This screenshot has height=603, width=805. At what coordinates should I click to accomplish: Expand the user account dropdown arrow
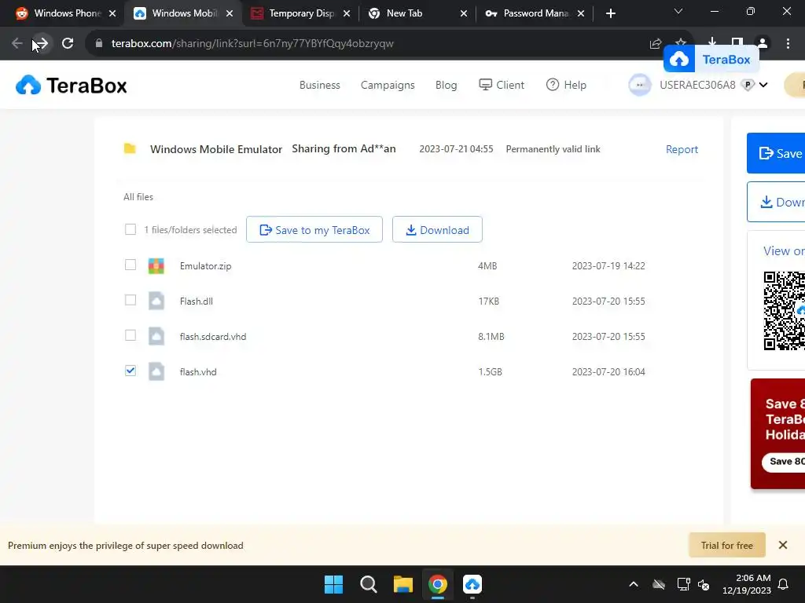tap(763, 85)
